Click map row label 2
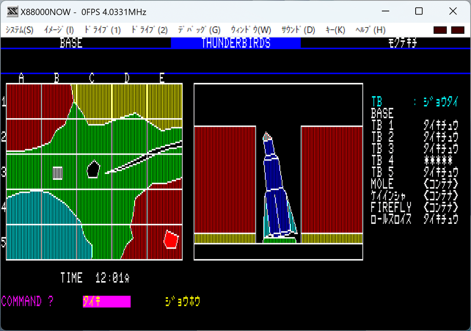This screenshot has height=331, width=471. pos(4,137)
